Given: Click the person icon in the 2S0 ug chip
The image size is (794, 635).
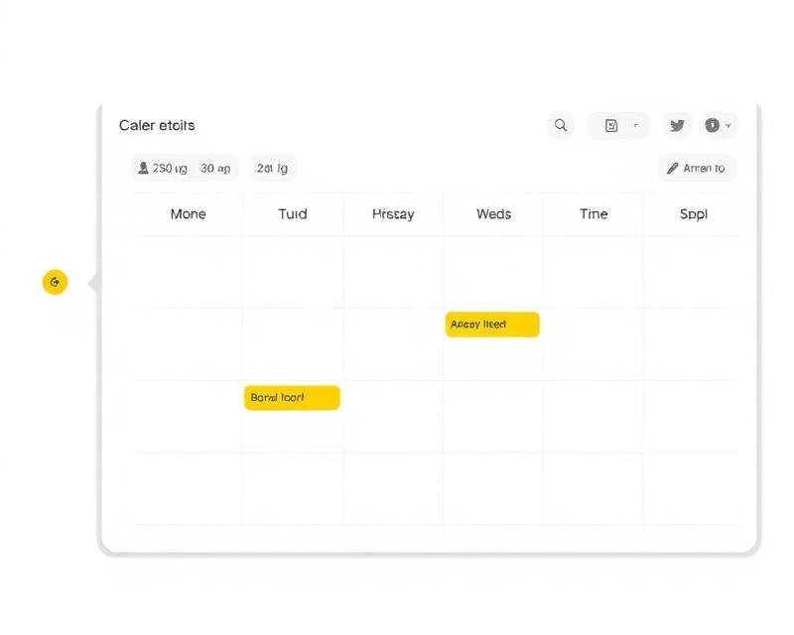Looking at the screenshot, I should pos(145,168).
